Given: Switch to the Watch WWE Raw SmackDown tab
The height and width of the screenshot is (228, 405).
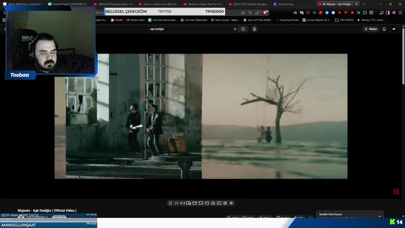Looking at the screenshot, I should [23, 4].
